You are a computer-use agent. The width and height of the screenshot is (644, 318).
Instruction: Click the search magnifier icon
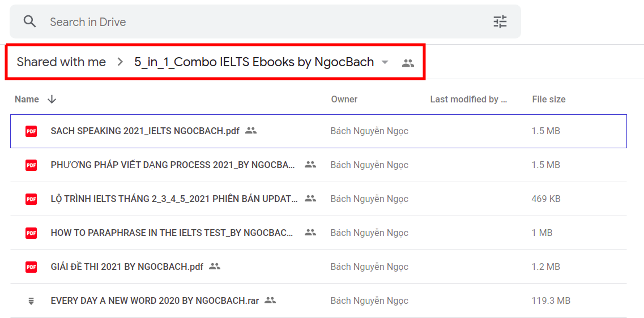(x=30, y=22)
